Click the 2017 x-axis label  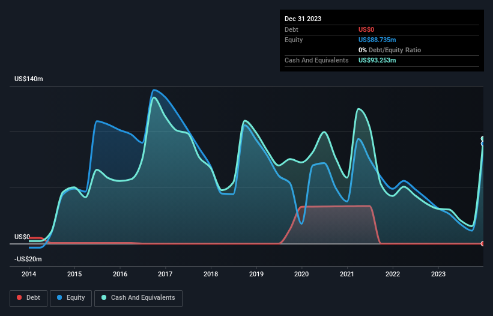165,274
